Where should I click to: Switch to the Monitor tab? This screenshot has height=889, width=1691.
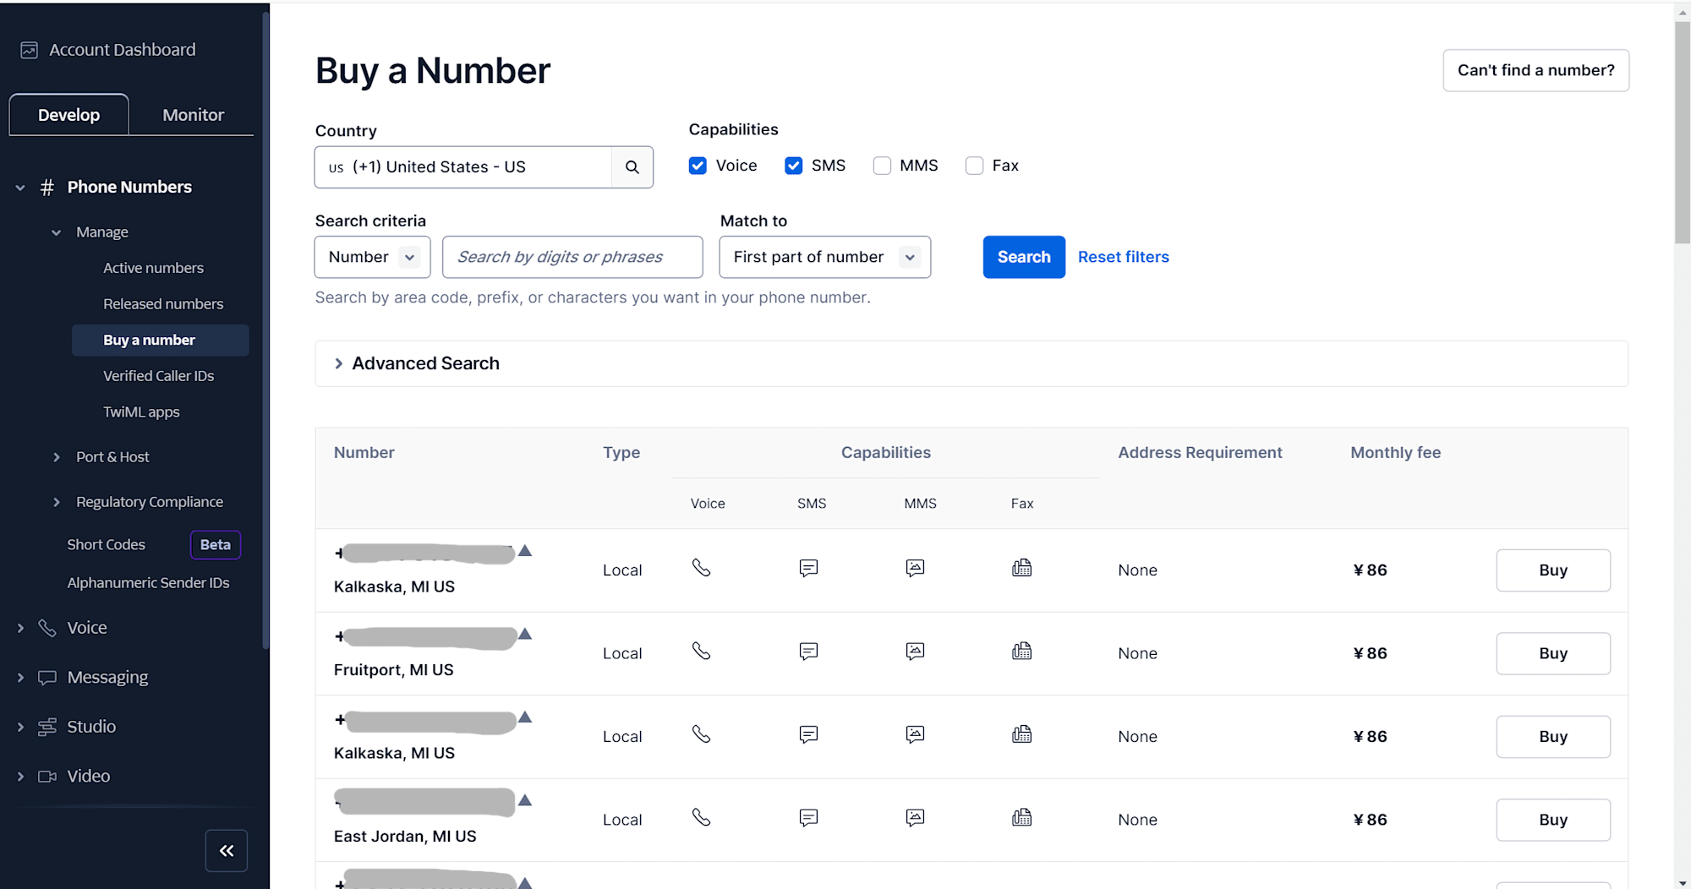tap(193, 115)
